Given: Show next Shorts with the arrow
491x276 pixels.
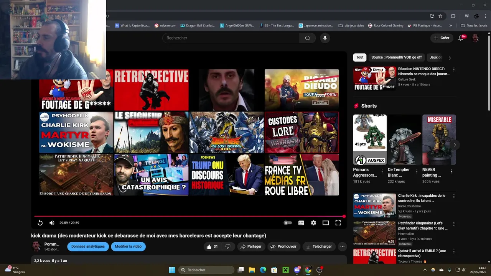Looking at the screenshot, I should point(455,145).
